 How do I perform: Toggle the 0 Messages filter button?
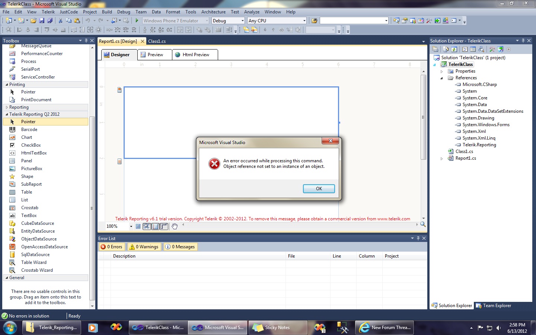180,247
